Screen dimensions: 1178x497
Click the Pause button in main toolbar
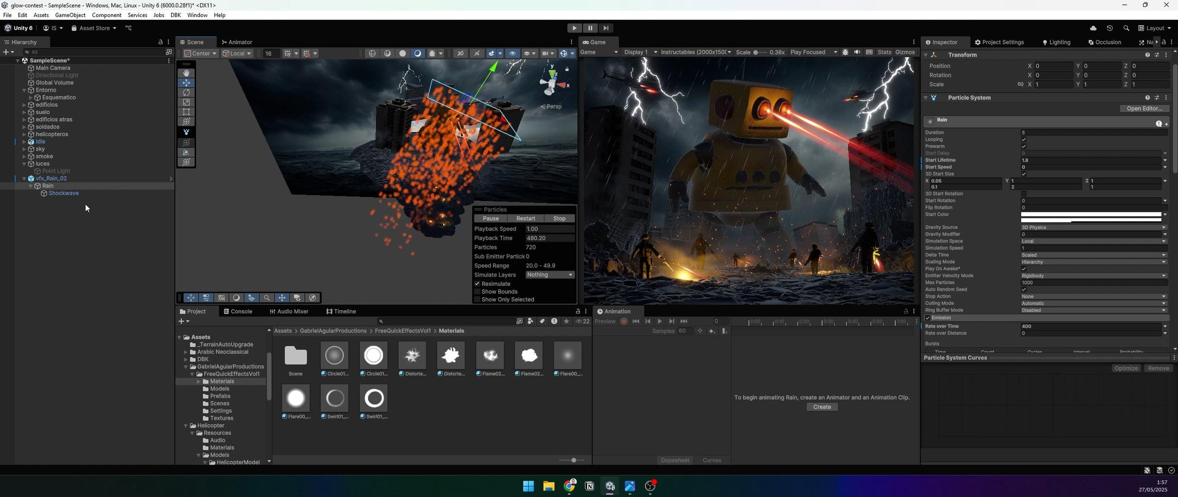click(590, 28)
